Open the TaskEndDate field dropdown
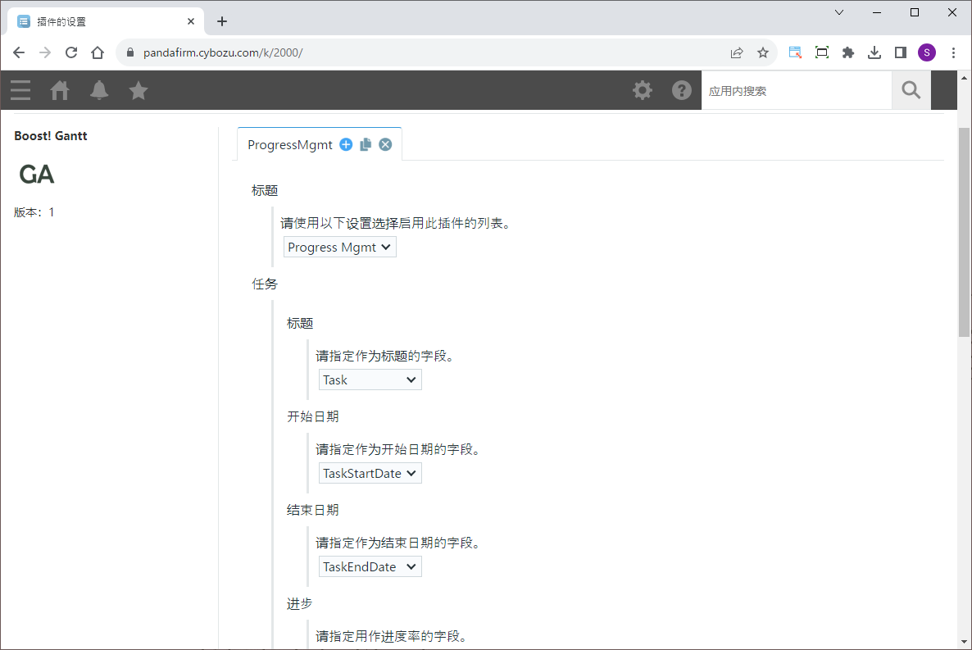 370,566
